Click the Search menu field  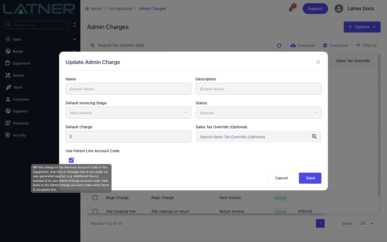(36, 25)
